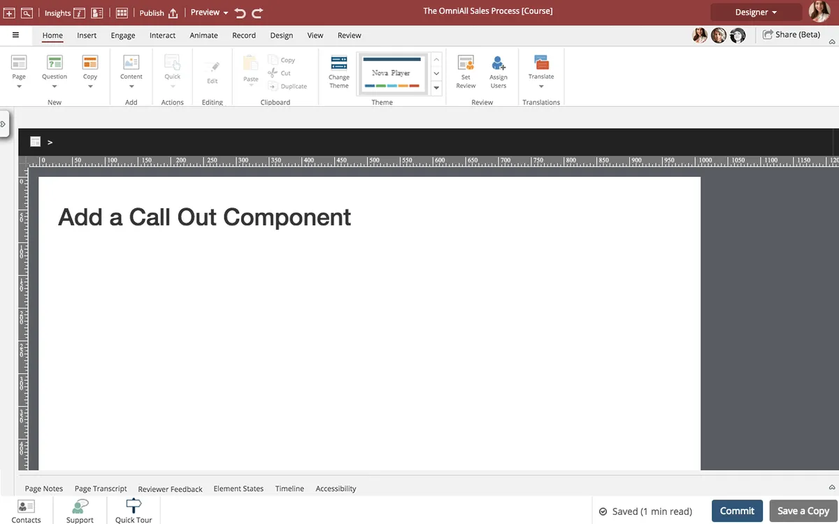This screenshot has height=524, width=839.
Task: Click the Save a Copy button
Action: [803, 511]
